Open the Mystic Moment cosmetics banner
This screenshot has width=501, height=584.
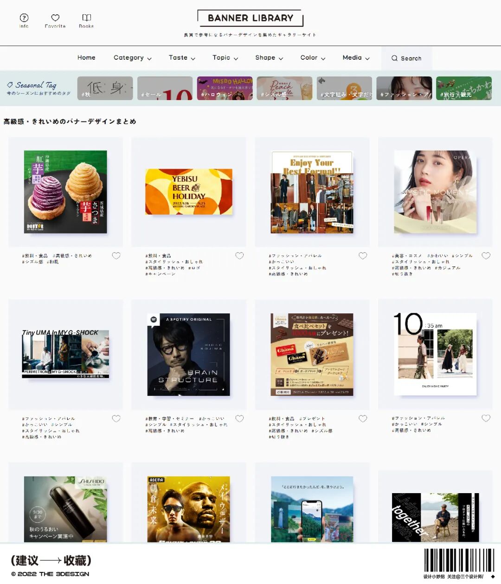pyautogui.click(x=435, y=192)
